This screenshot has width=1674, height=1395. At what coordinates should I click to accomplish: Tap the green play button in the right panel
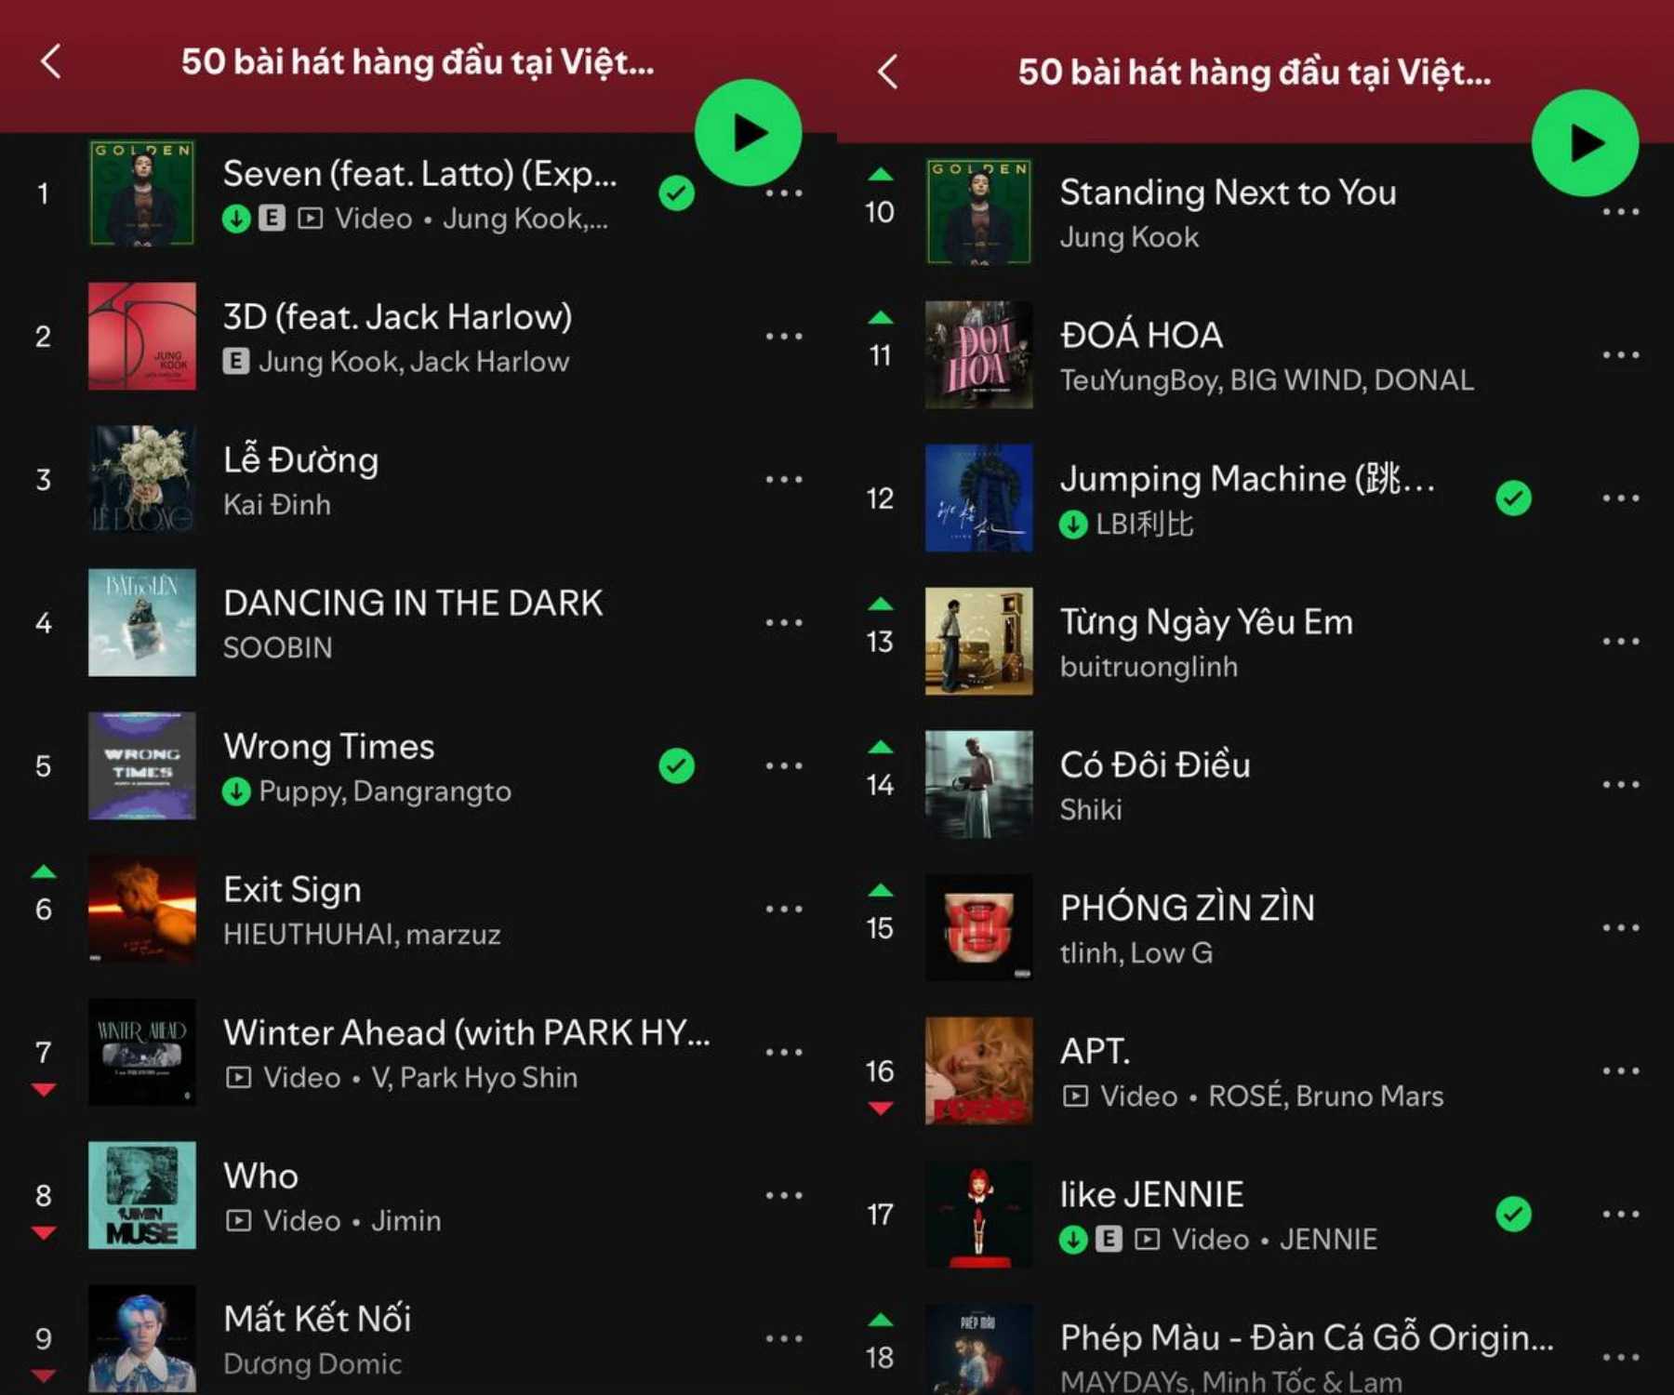[x=1585, y=143]
